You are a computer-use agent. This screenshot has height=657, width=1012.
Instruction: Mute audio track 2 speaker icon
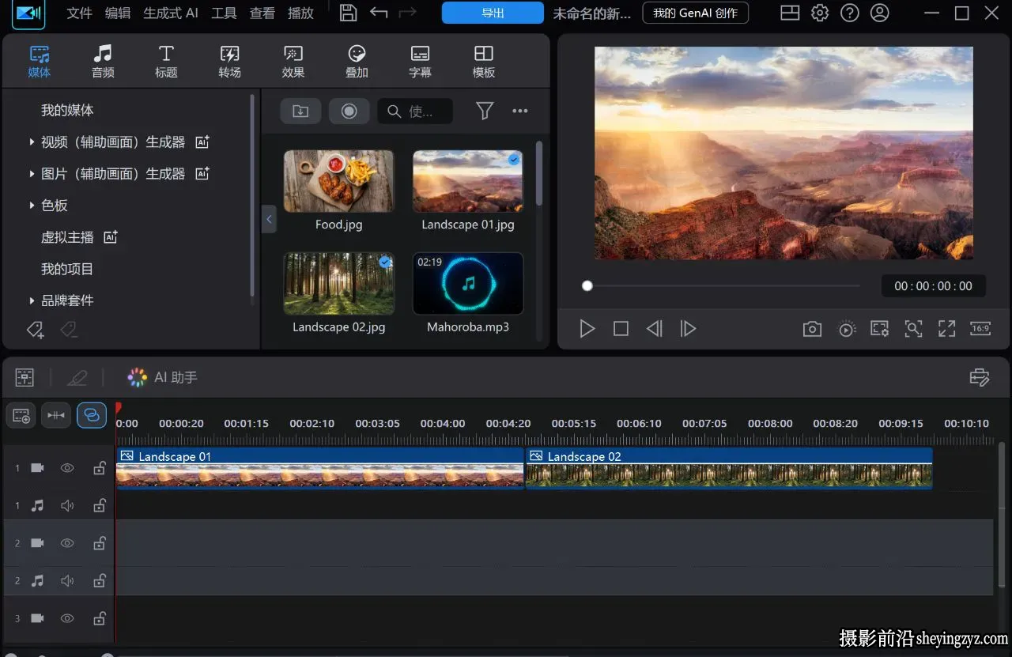coord(67,581)
